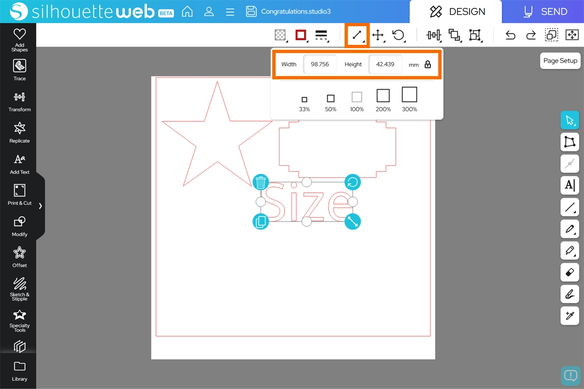This screenshot has height=389, width=584.
Task: Open the red line color swatch
Action: click(x=301, y=36)
